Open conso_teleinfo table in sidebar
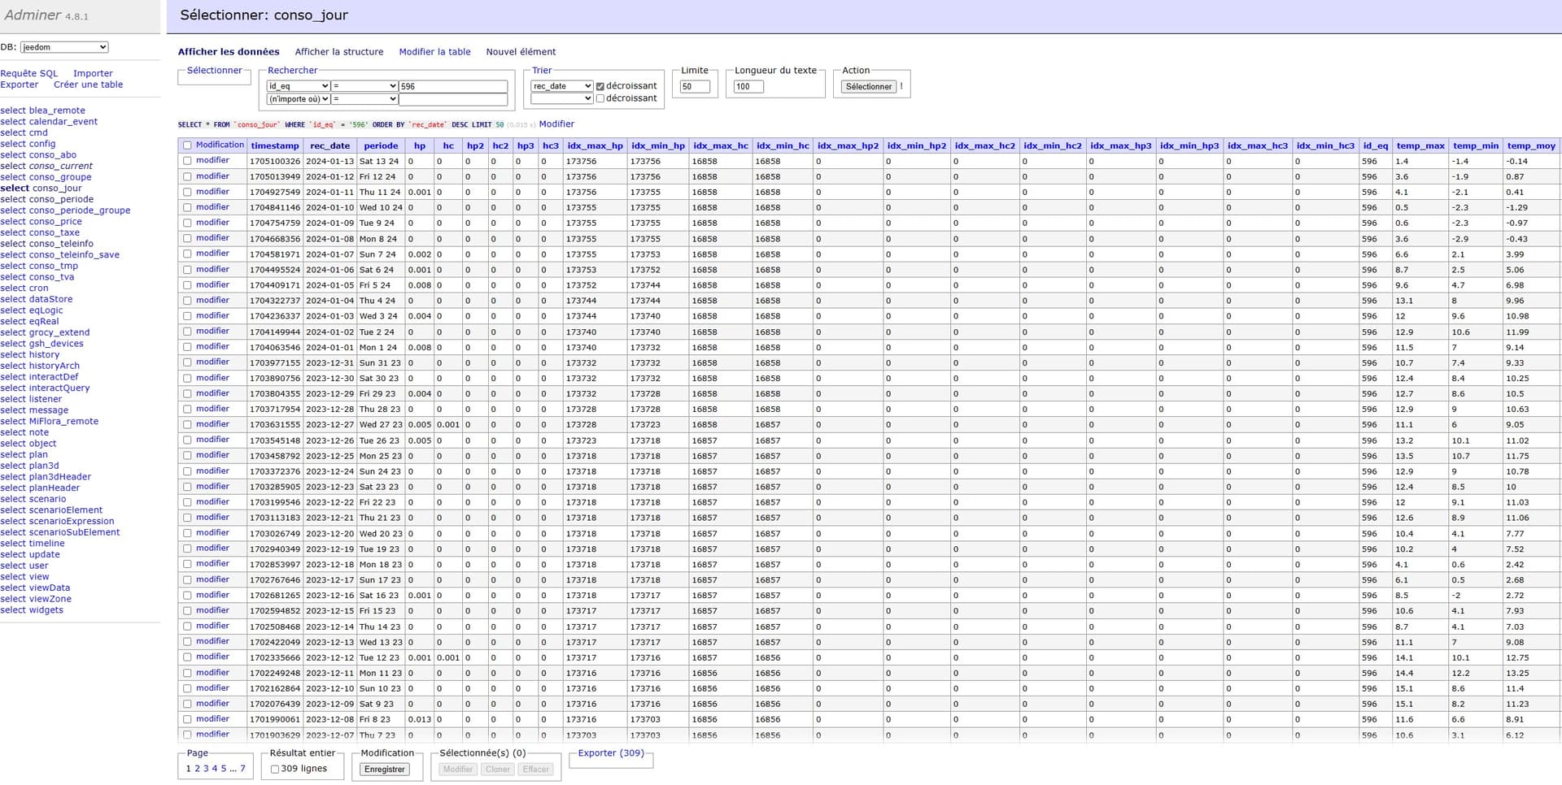 (61, 244)
